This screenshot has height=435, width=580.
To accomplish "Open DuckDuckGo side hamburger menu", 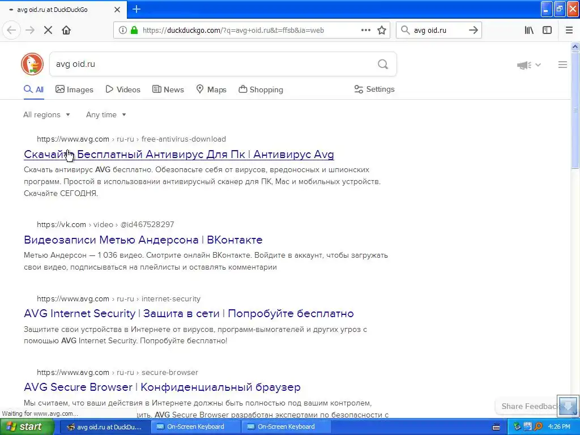I will point(562,65).
